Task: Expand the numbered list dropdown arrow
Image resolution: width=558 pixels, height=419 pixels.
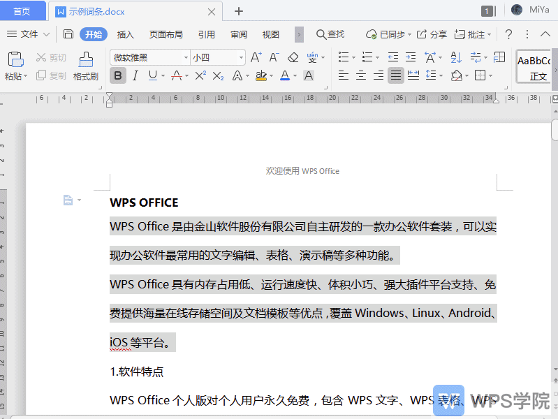Action: 378,57
